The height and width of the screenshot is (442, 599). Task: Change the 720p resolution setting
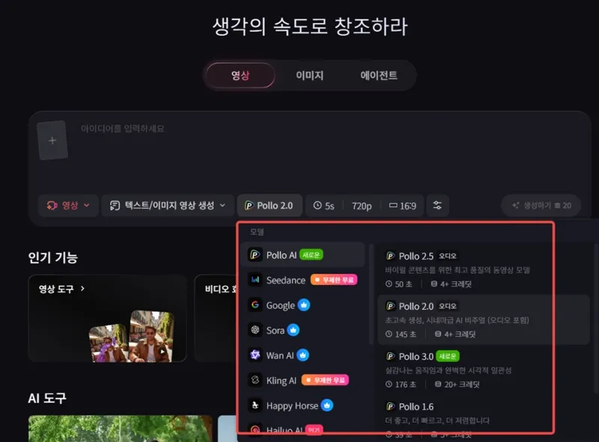pos(362,206)
